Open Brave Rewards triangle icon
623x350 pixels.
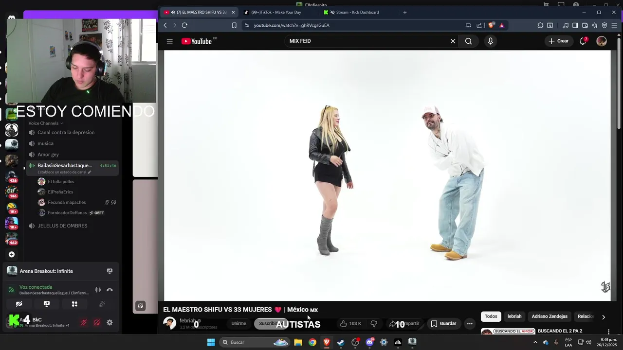[x=502, y=25]
